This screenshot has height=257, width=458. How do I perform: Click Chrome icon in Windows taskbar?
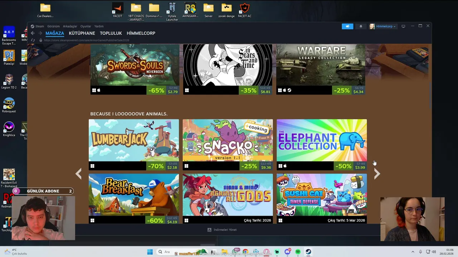click(245, 252)
